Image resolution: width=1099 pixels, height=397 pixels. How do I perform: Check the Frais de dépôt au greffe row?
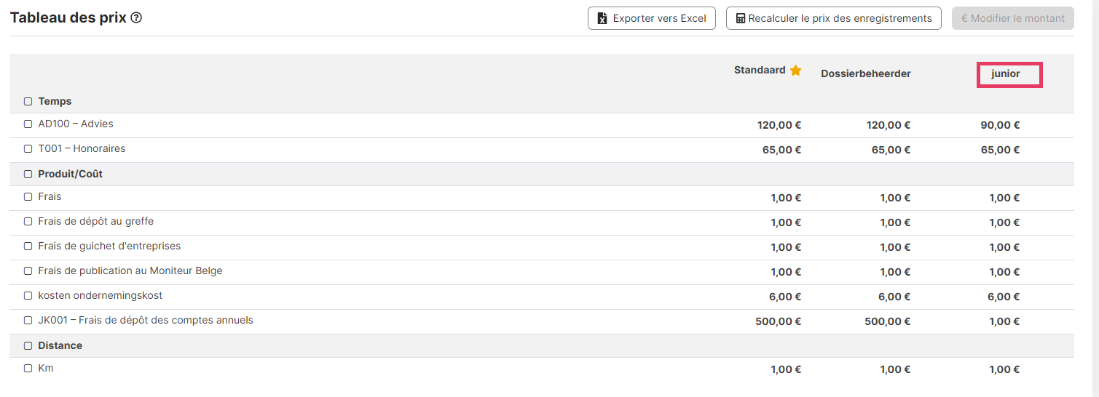point(28,222)
